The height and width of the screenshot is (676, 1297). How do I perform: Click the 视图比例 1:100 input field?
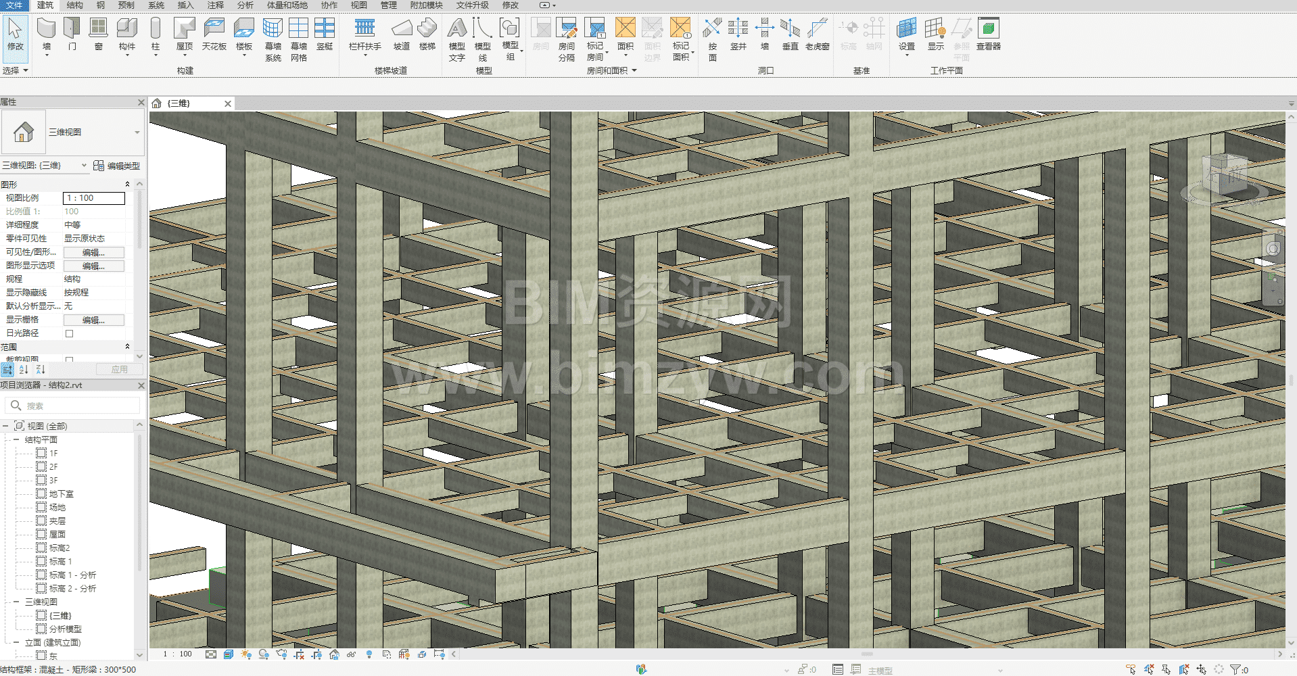[94, 198]
